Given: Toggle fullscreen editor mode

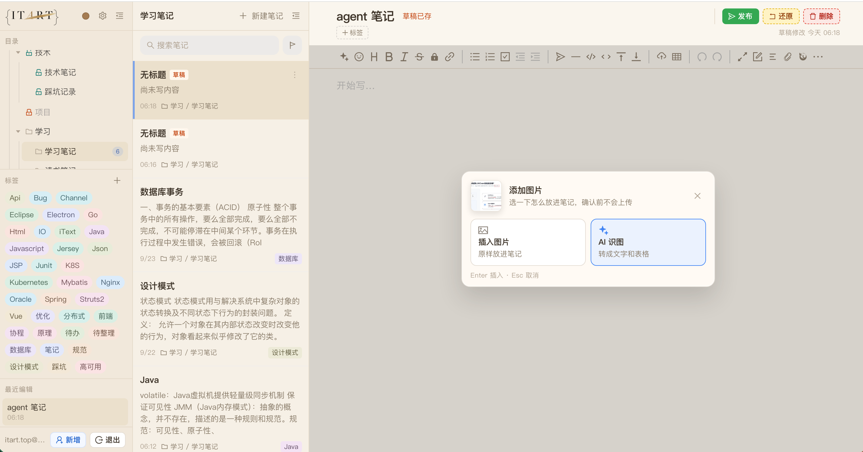Looking at the screenshot, I should [x=743, y=57].
